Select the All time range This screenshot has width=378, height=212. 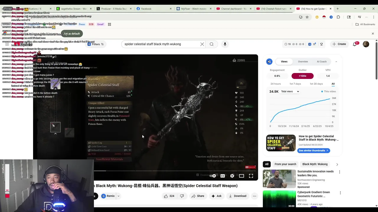point(333,84)
